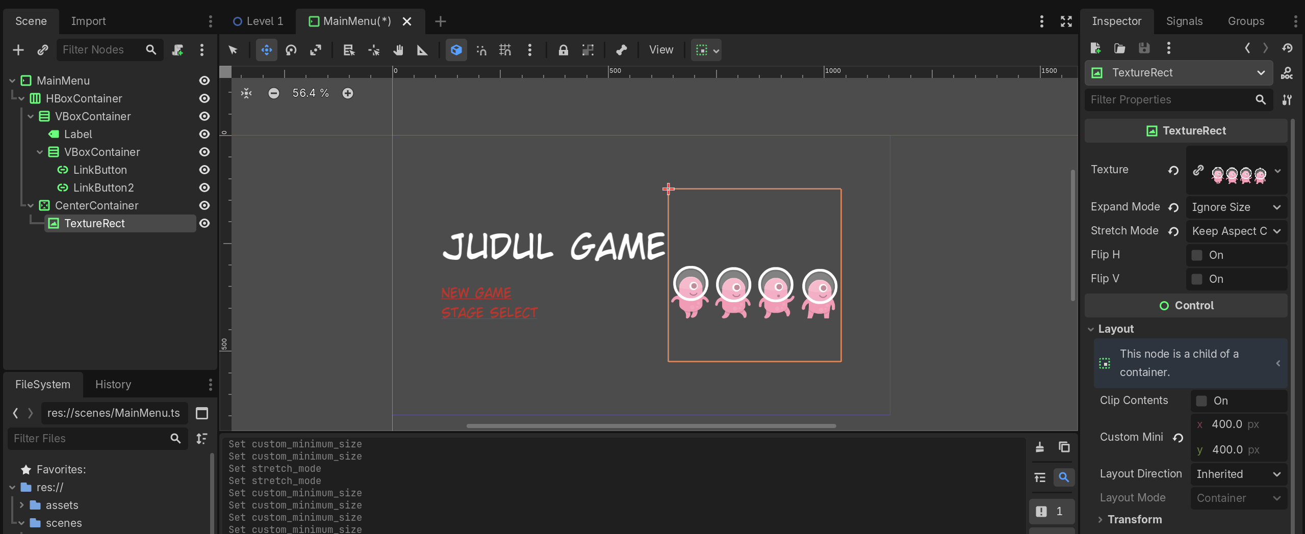Click the Filter Properties search field
Viewport: 1305px width, 534px height.
click(x=1170, y=100)
